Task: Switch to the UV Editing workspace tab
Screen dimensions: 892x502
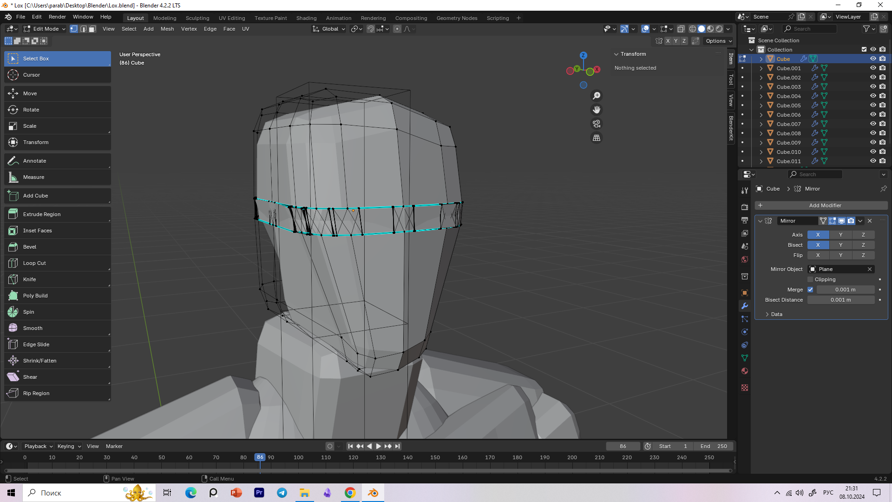Action: pos(232,18)
